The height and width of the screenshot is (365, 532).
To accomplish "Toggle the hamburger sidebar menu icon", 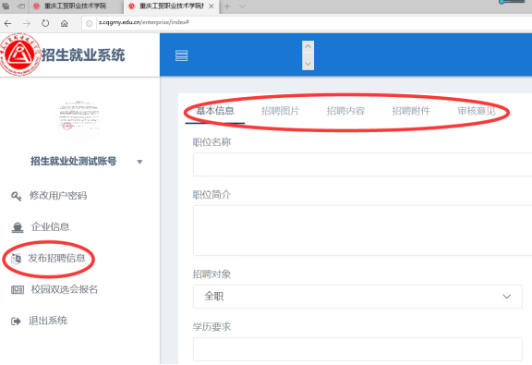I will [x=182, y=55].
